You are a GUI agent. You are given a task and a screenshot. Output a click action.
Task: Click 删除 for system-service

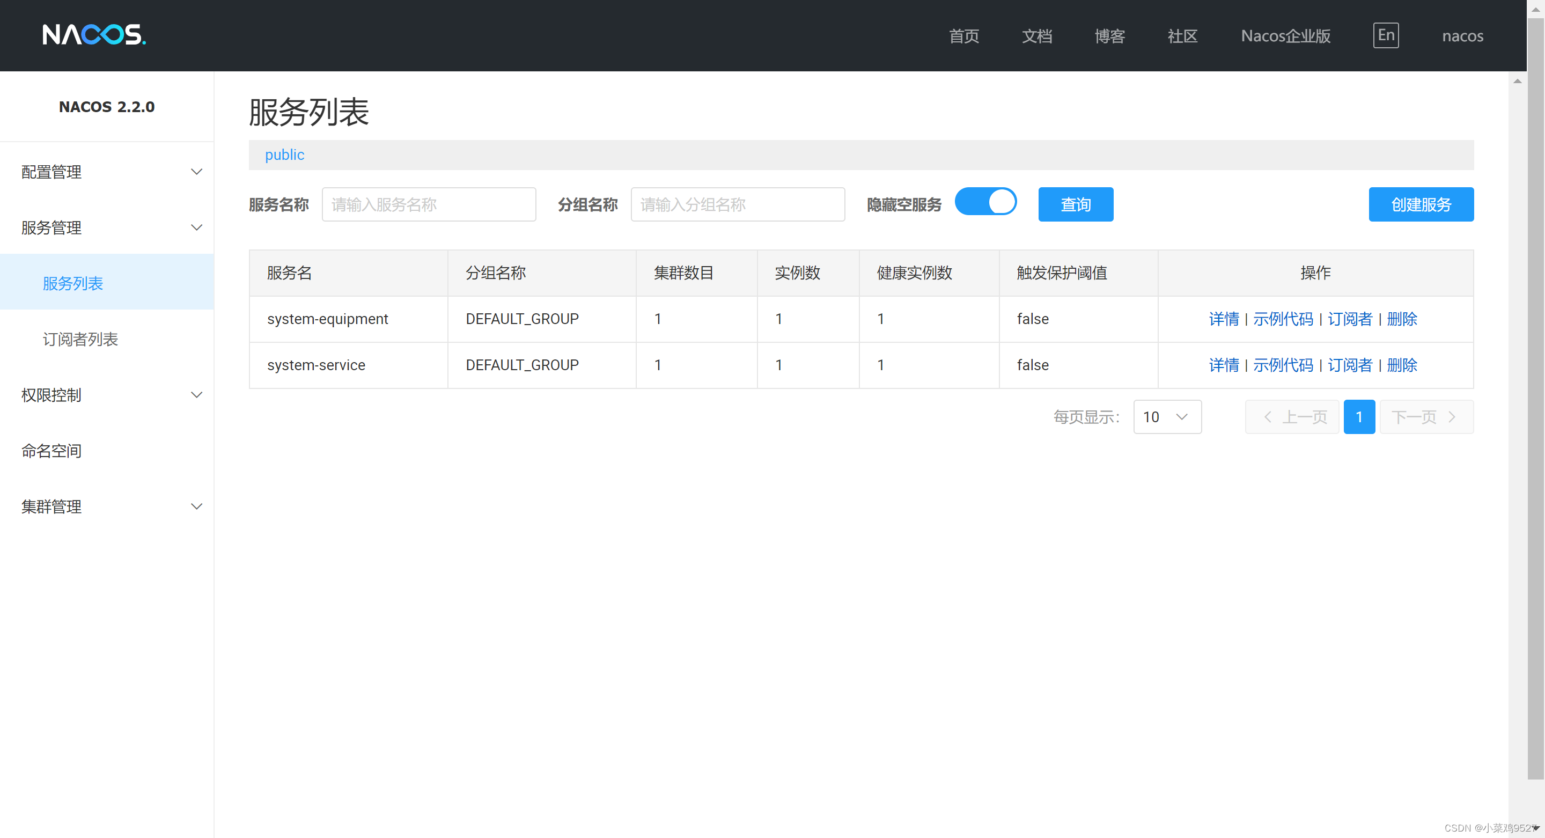1402,365
